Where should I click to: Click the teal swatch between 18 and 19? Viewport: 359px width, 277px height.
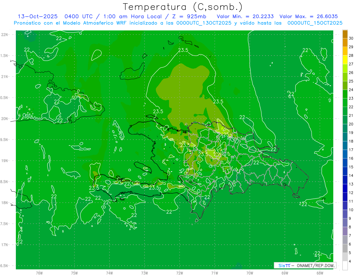point(345,137)
